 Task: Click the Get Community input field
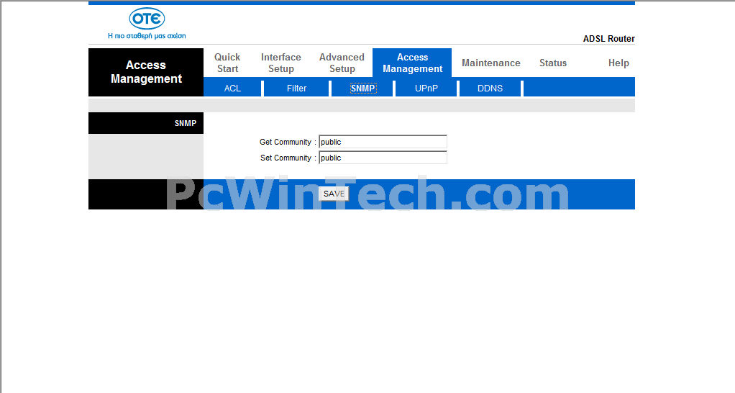tap(383, 142)
